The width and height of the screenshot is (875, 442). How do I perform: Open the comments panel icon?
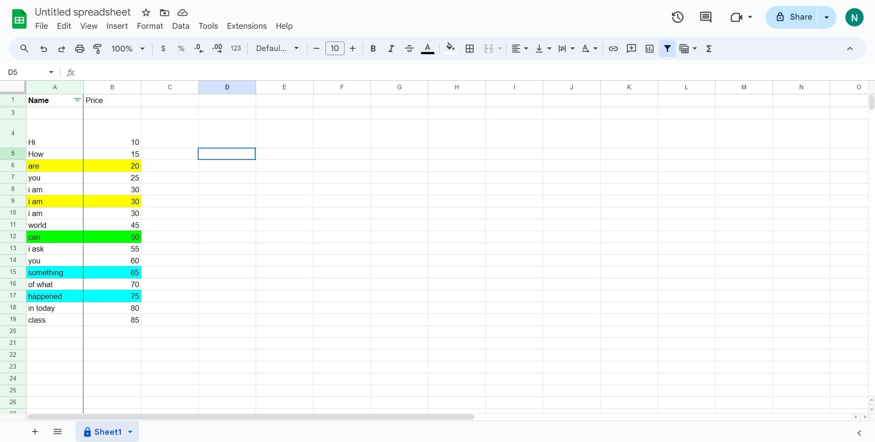[x=705, y=17]
